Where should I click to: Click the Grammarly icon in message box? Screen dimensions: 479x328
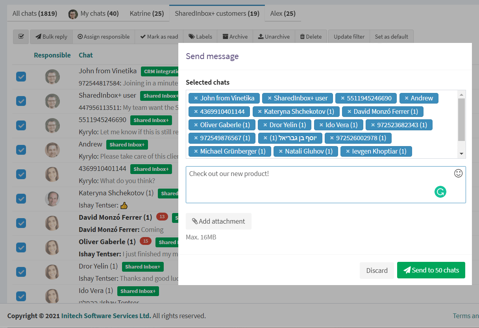tap(440, 192)
